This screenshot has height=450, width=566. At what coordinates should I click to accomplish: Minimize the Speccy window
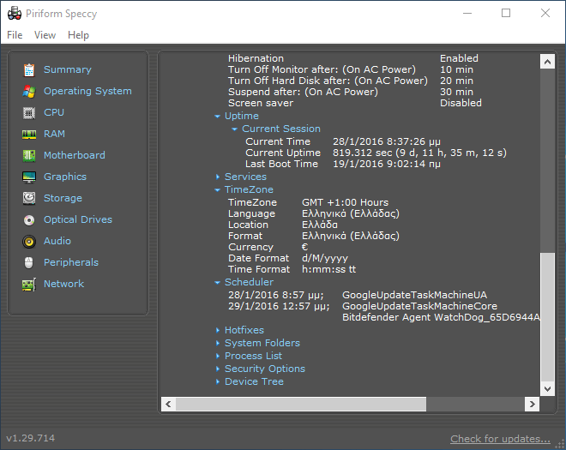point(467,14)
